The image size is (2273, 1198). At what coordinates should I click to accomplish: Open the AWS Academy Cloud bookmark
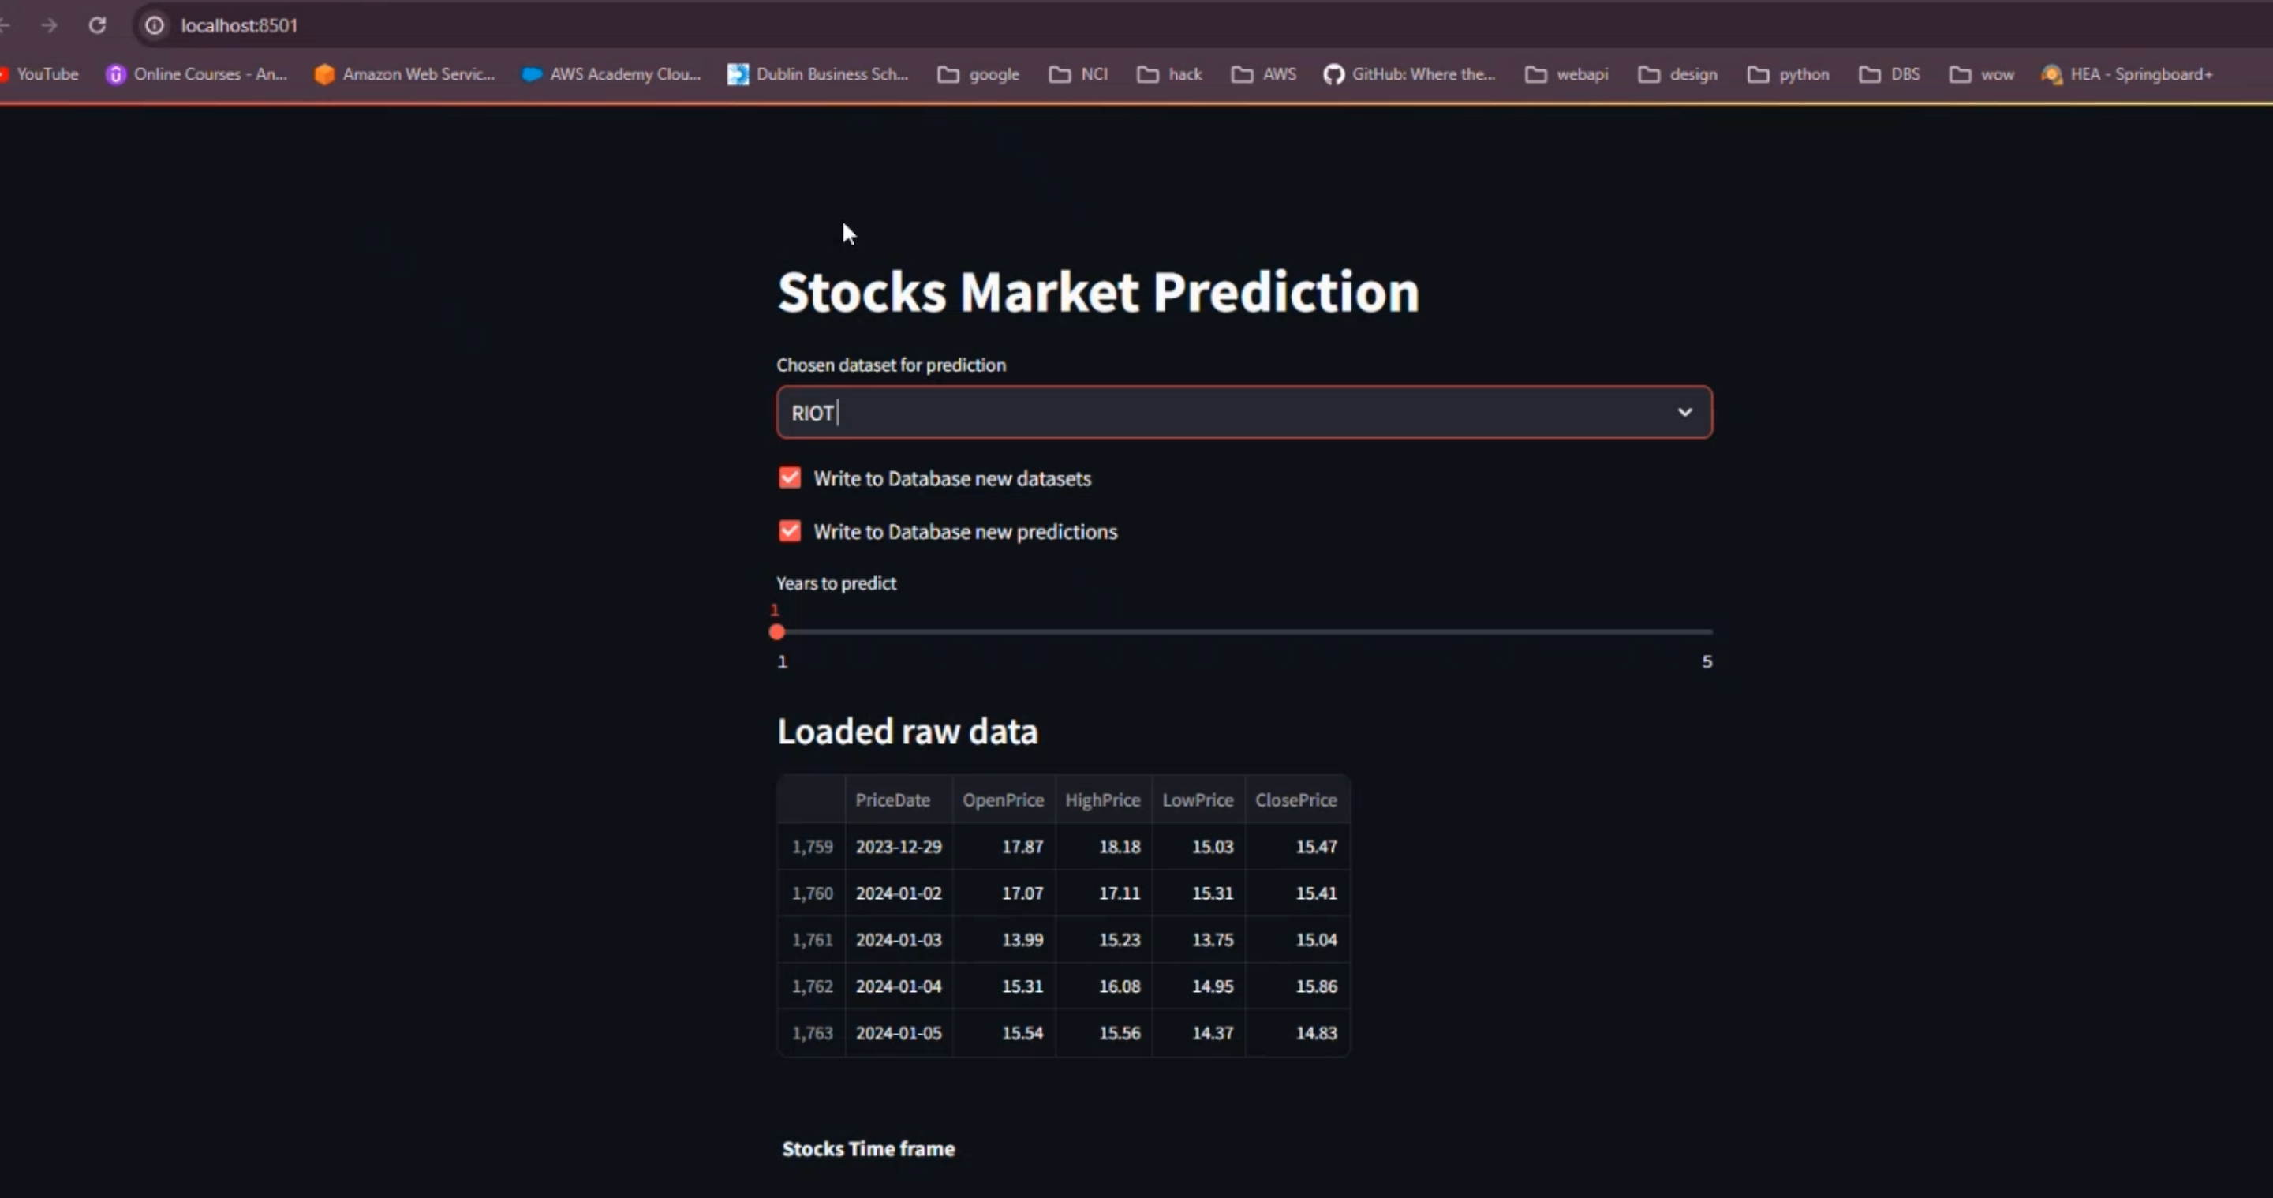[611, 74]
